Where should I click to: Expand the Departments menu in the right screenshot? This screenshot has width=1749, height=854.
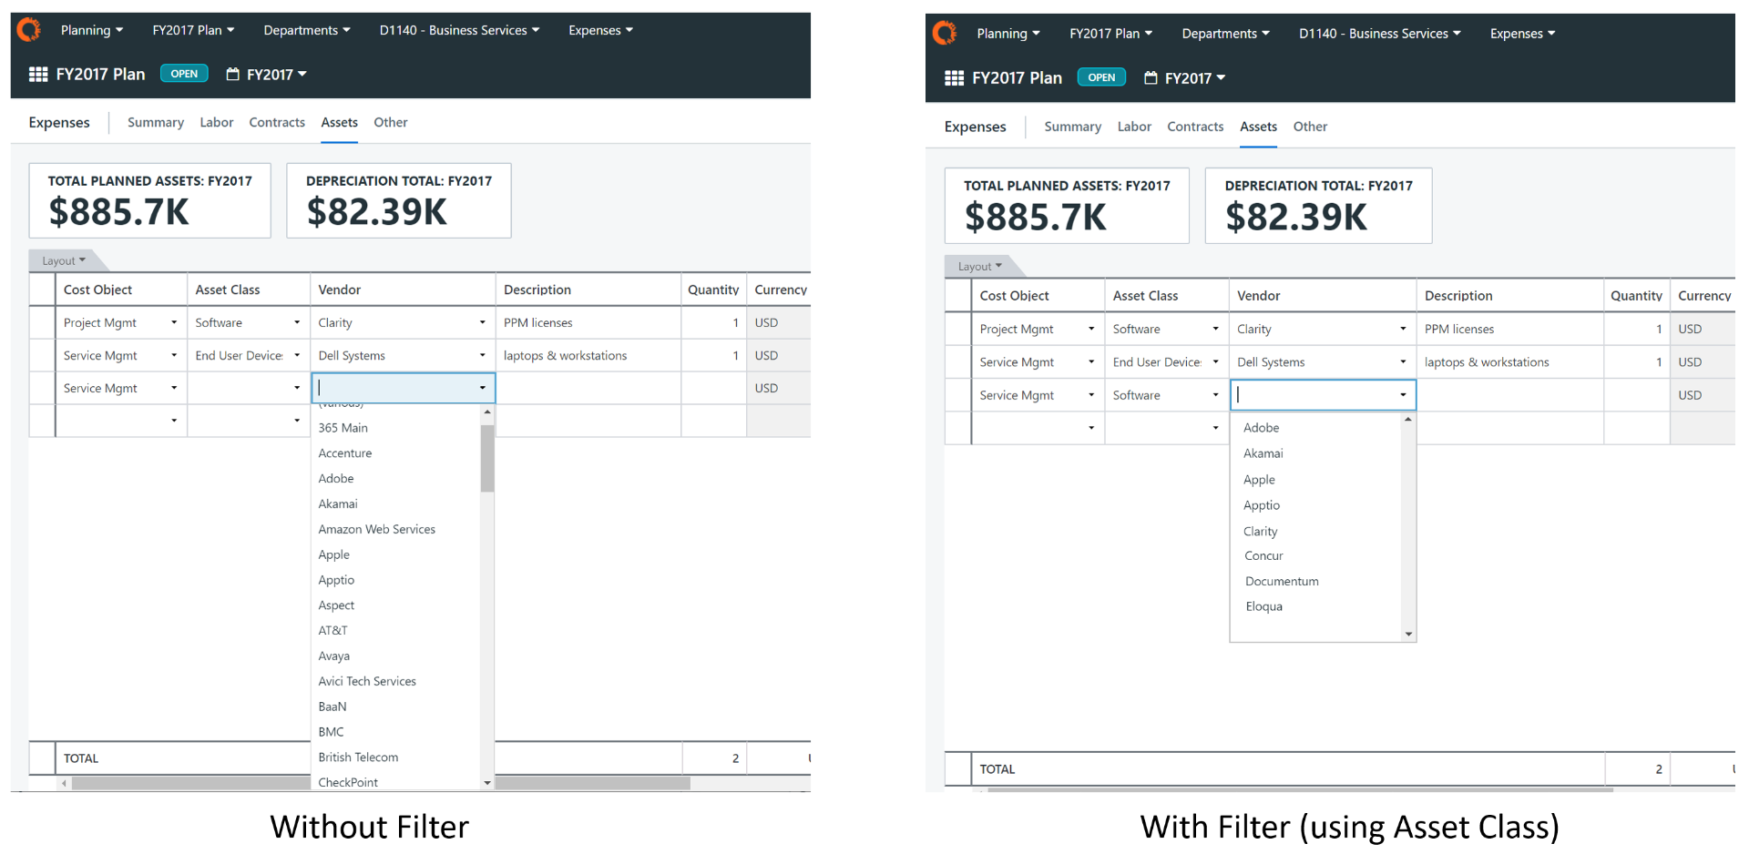click(x=1225, y=34)
